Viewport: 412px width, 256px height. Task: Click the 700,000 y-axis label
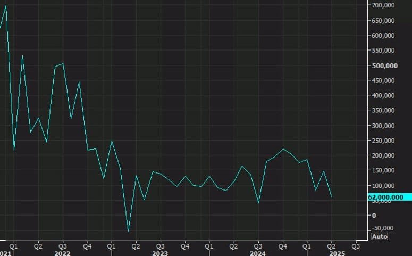pos(383,5)
